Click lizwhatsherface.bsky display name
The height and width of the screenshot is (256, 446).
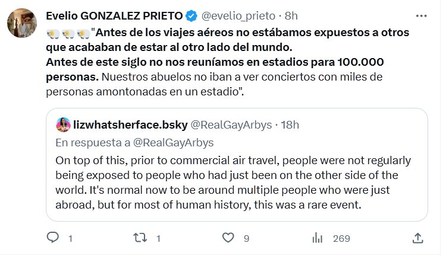tap(131, 124)
